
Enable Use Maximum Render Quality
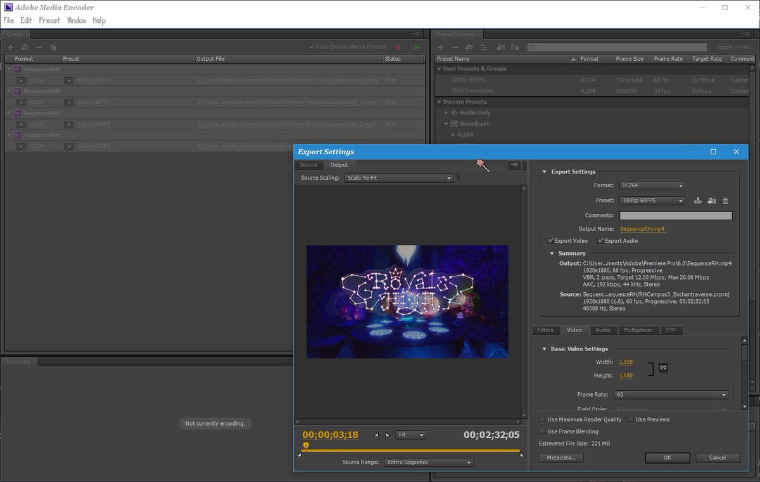click(x=542, y=420)
